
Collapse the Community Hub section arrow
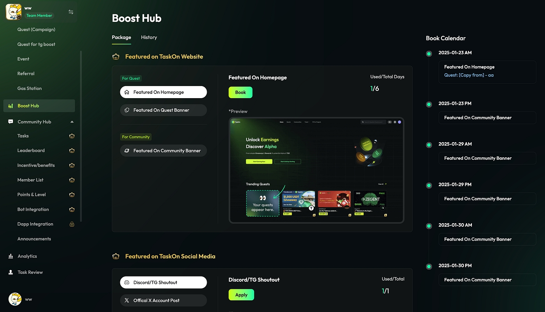click(72, 122)
